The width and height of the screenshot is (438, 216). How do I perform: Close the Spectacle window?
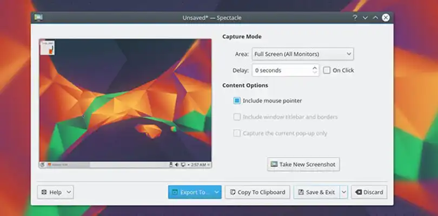pyautogui.click(x=386, y=18)
